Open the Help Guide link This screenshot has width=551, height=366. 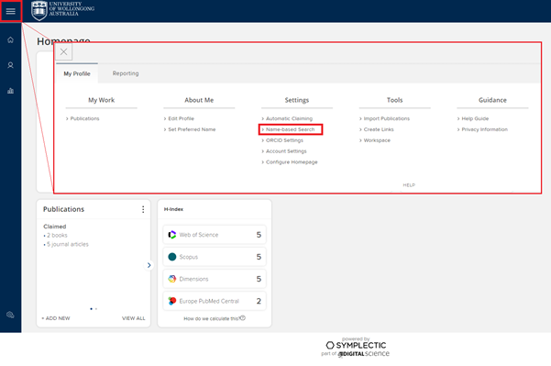[x=475, y=118]
